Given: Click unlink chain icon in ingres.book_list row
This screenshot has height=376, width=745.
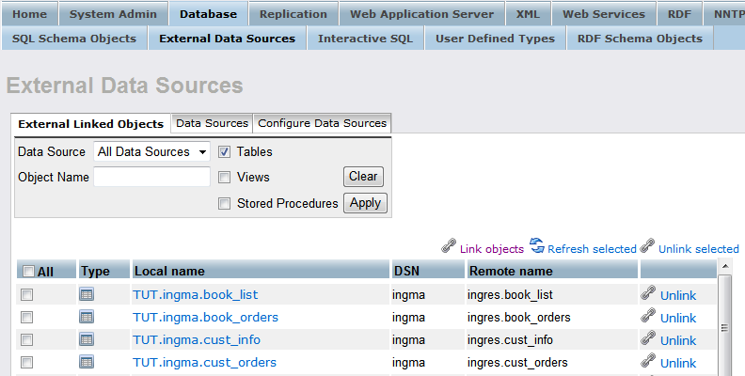Looking at the screenshot, I should click(x=648, y=295).
